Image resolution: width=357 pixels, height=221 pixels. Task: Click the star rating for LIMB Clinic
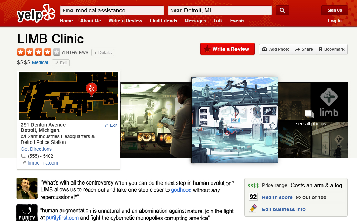click(38, 52)
